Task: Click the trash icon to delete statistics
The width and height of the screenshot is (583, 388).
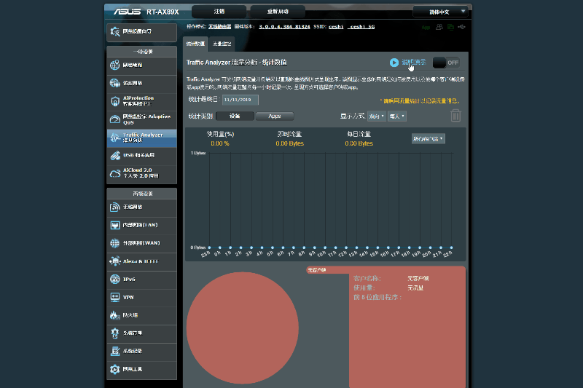Action: [455, 116]
